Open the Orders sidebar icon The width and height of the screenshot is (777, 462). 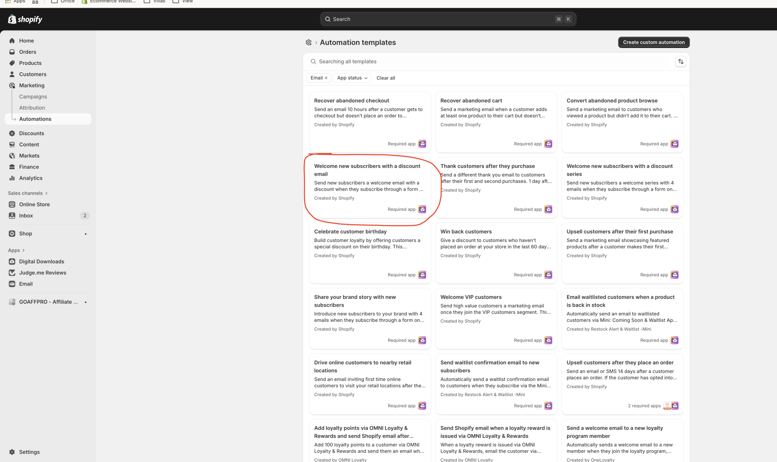pos(12,52)
